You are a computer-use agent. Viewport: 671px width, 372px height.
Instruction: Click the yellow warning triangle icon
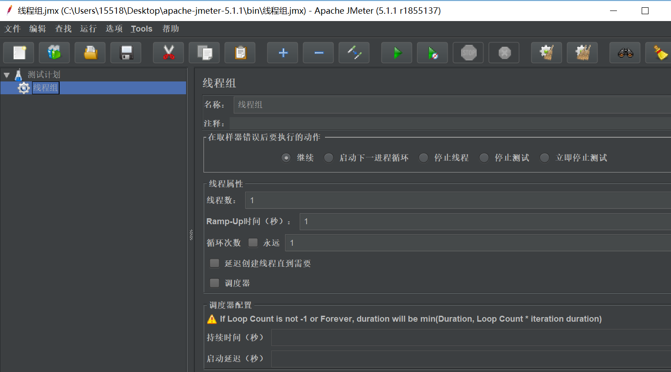(212, 319)
